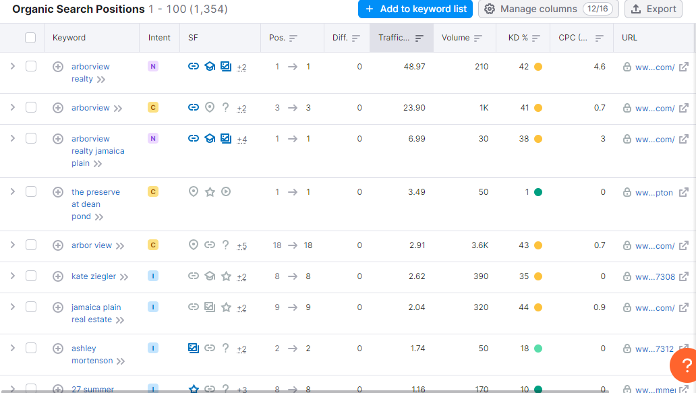Click plus icon for jamaica plain real estate
Image resolution: width=696 pixels, height=393 pixels.
pyautogui.click(x=58, y=307)
